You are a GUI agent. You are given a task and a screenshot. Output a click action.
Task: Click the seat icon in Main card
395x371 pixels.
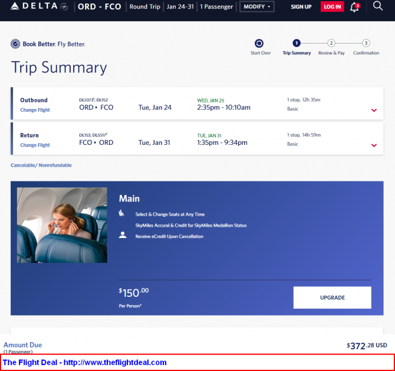click(121, 213)
